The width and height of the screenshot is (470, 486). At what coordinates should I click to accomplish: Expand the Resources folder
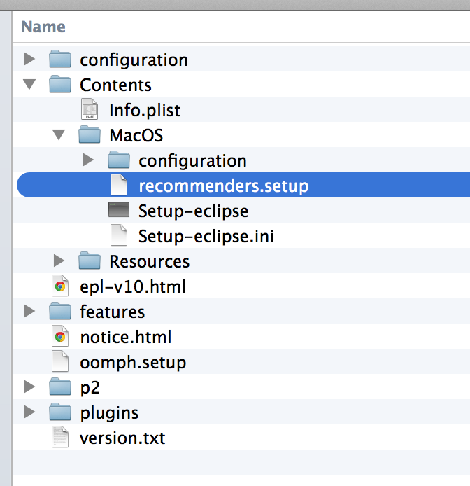tap(59, 261)
